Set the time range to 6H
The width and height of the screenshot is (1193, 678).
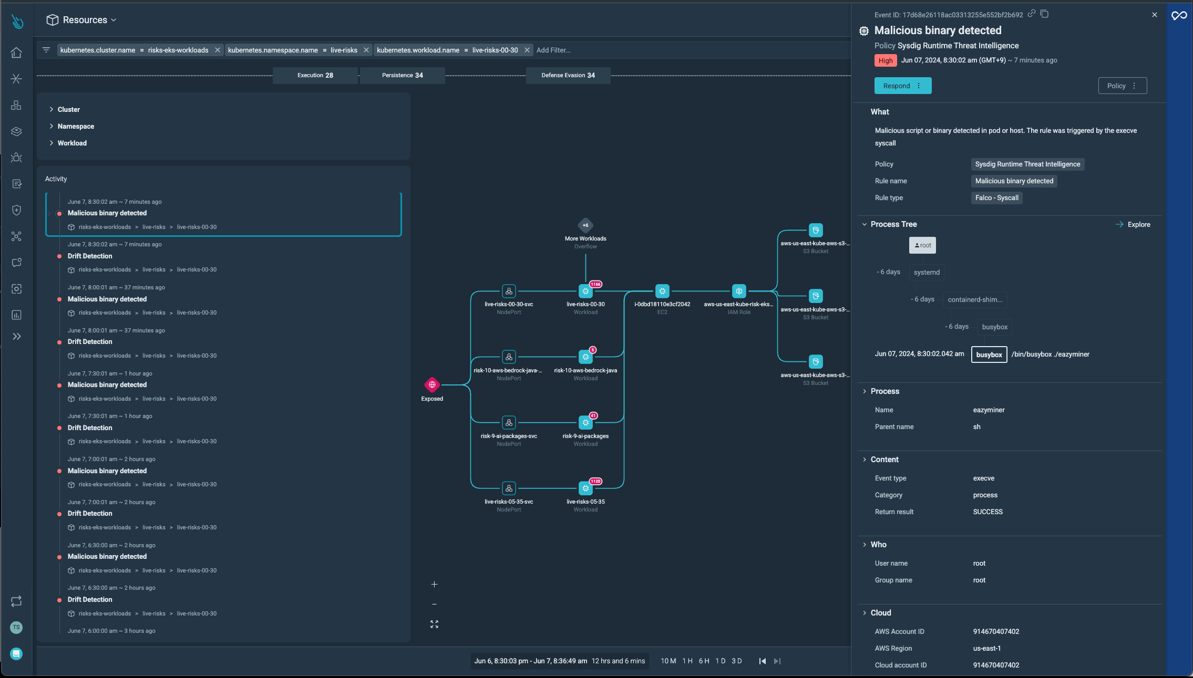pos(704,661)
